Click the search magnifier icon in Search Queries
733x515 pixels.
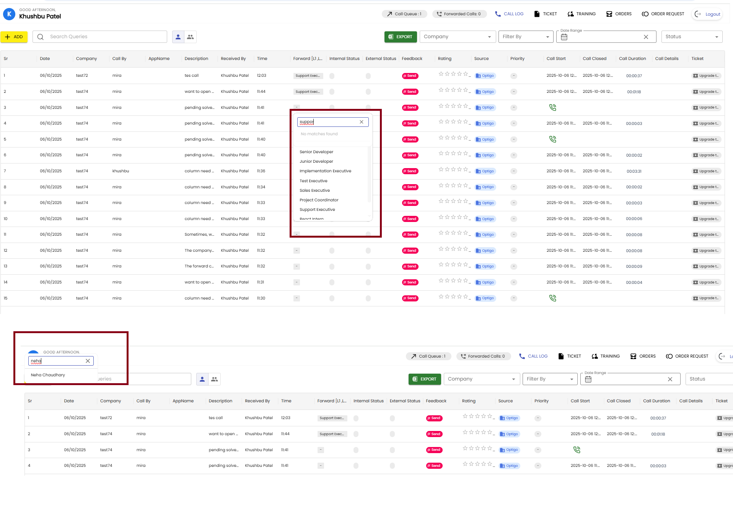[41, 37]
